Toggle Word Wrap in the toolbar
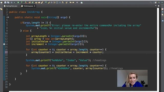The height and width of the screenshot is (92, 164). 54,3
